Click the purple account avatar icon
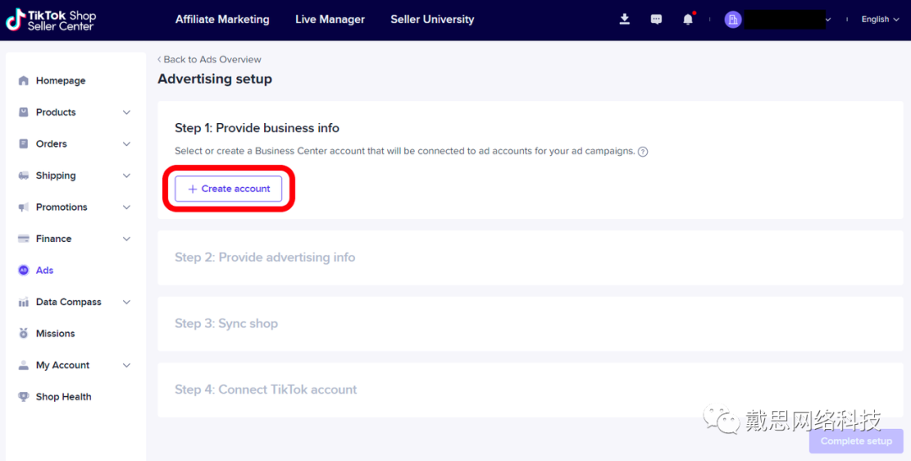The width and height of the screenshot is (911, 461). coord(733,19)
